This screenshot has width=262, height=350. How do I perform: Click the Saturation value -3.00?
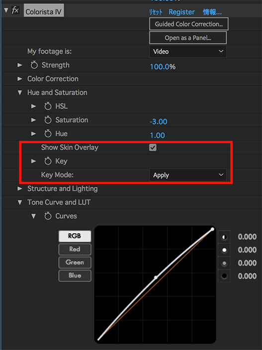pyautogui.click(x=158, y=122)
